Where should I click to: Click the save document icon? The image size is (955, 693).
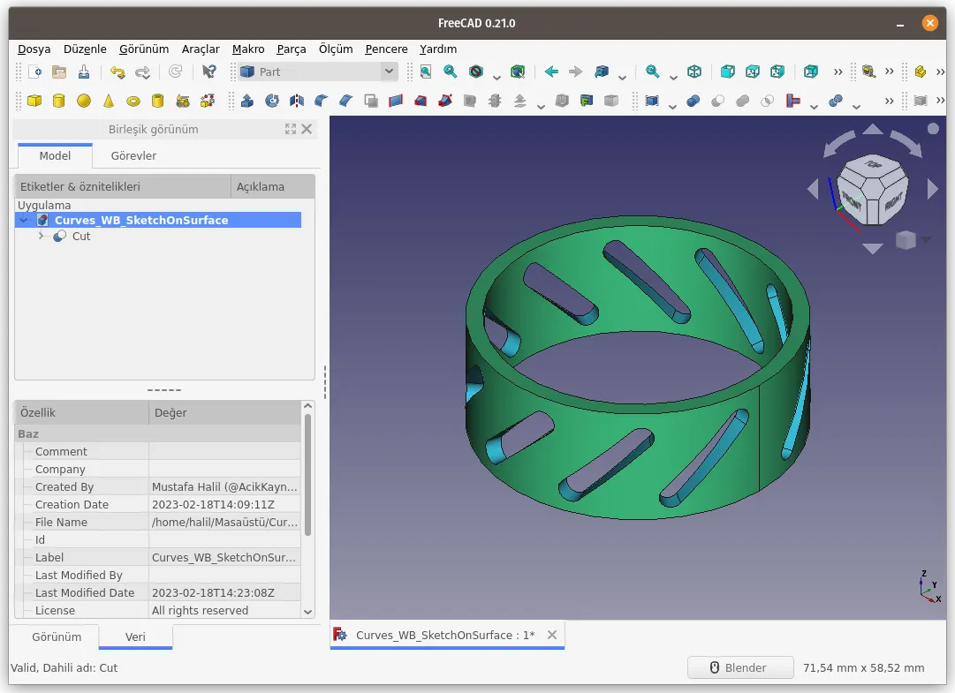84,72
